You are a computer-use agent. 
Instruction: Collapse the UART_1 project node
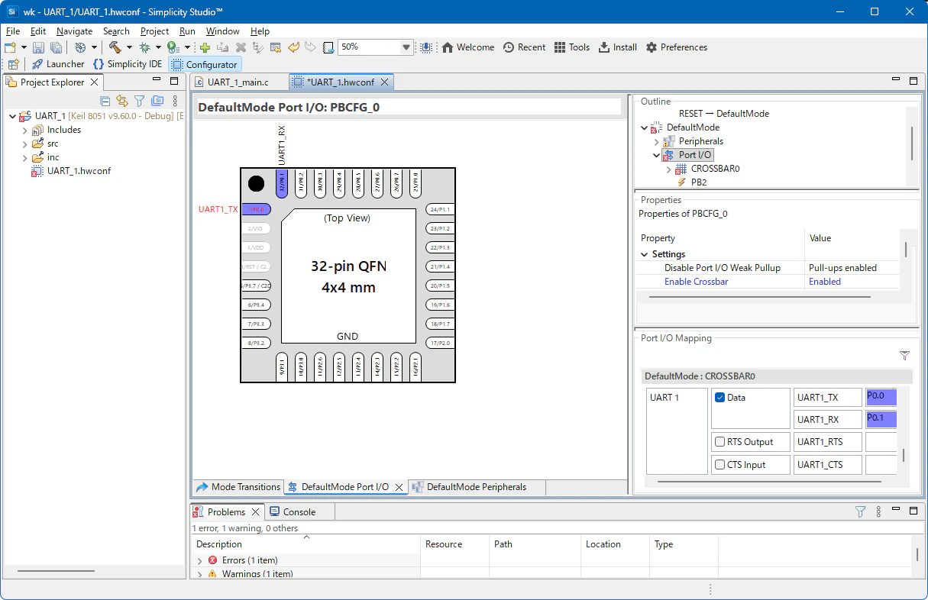[12, 116]
